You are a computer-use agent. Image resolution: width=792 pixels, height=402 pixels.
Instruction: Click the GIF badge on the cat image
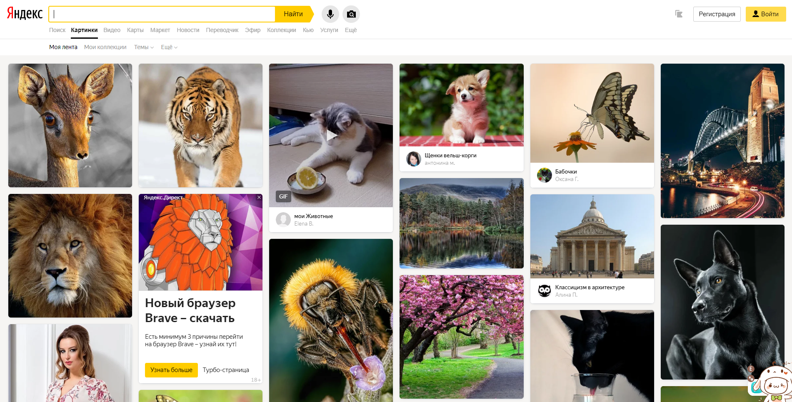pos(283,196)
